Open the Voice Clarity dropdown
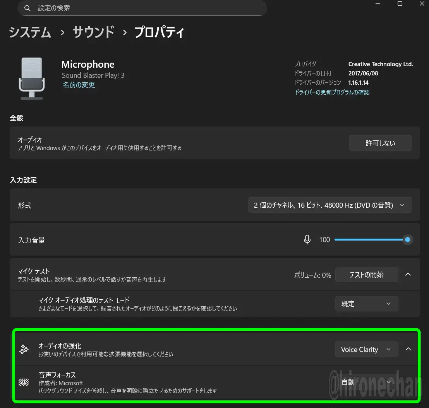Screen dimensions: 429x408 pyautogui.click(x=366, y=349)
